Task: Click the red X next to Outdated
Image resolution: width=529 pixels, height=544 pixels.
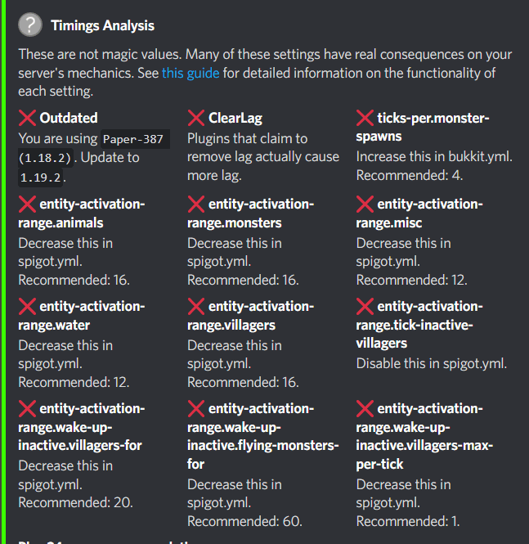Action: point(27,118)
